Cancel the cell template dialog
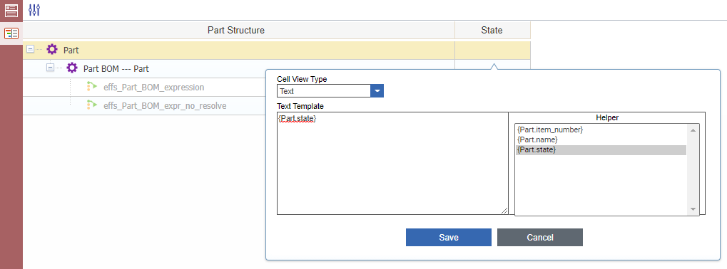Image resolution: width=727 pixels, height=269 pixels. [539, 238]
